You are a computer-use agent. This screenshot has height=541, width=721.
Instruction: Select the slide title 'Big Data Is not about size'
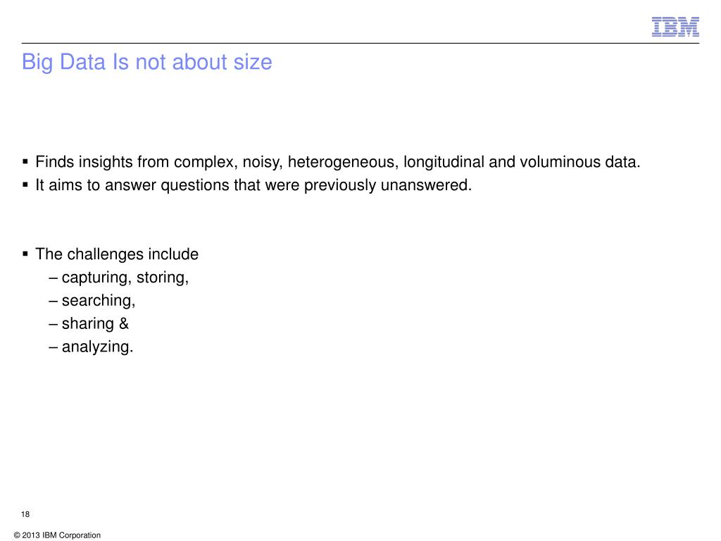pos(146,62)
